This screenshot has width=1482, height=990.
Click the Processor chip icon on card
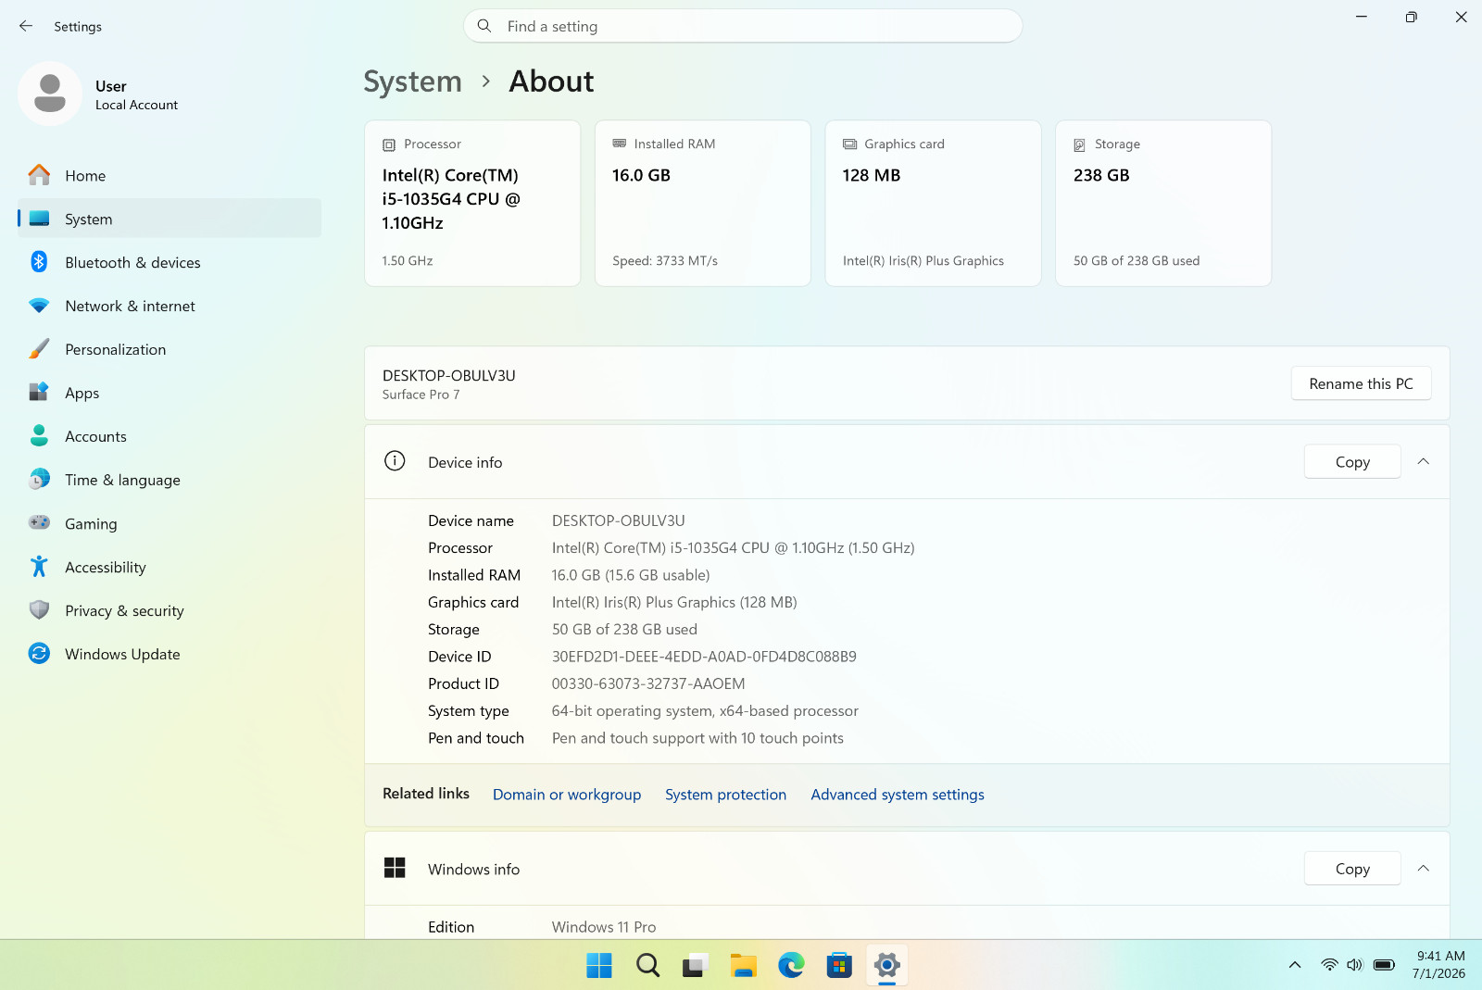click(389, 144)
